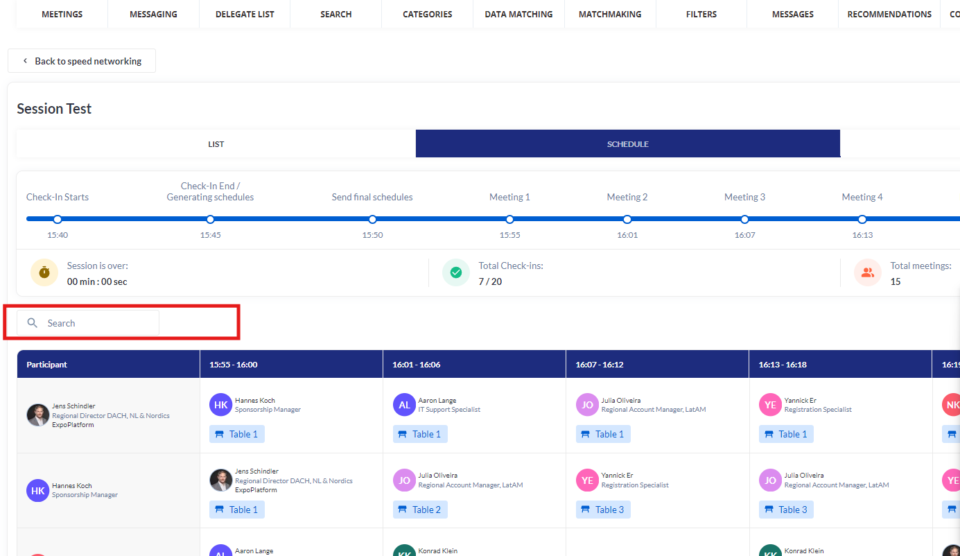Focus the Search input field
The width and height of the screenshot is (960, 556).
[x=97, y=323]
